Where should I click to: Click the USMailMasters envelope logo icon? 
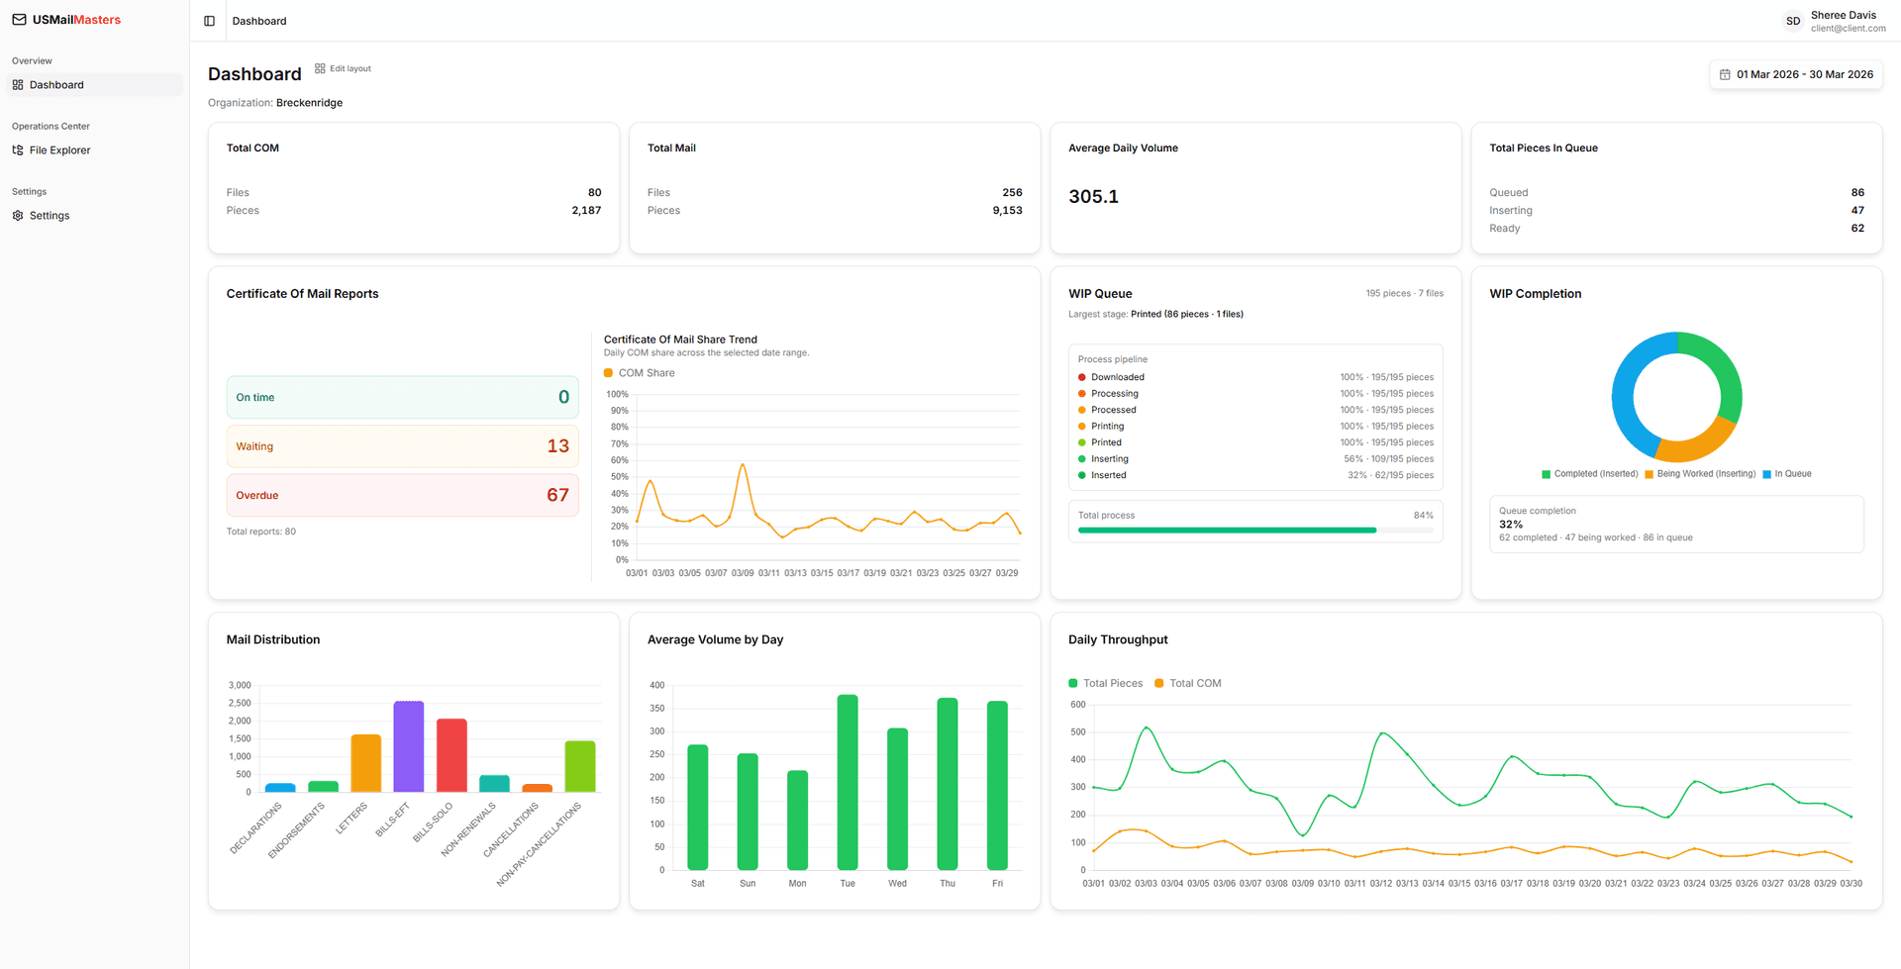pos(18,20)
